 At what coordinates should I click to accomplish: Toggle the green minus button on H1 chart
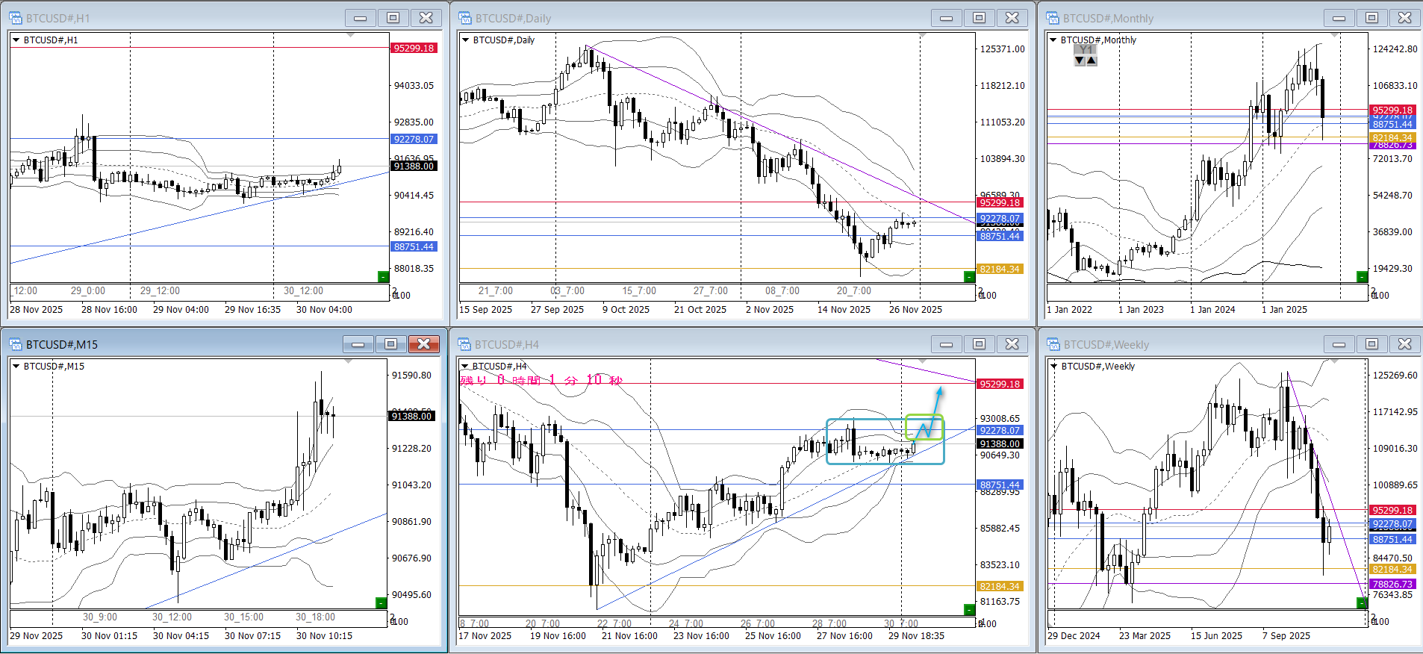pos(383,277)
